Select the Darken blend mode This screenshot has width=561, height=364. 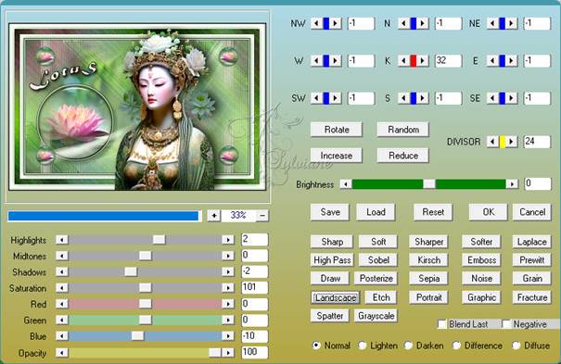409,345
